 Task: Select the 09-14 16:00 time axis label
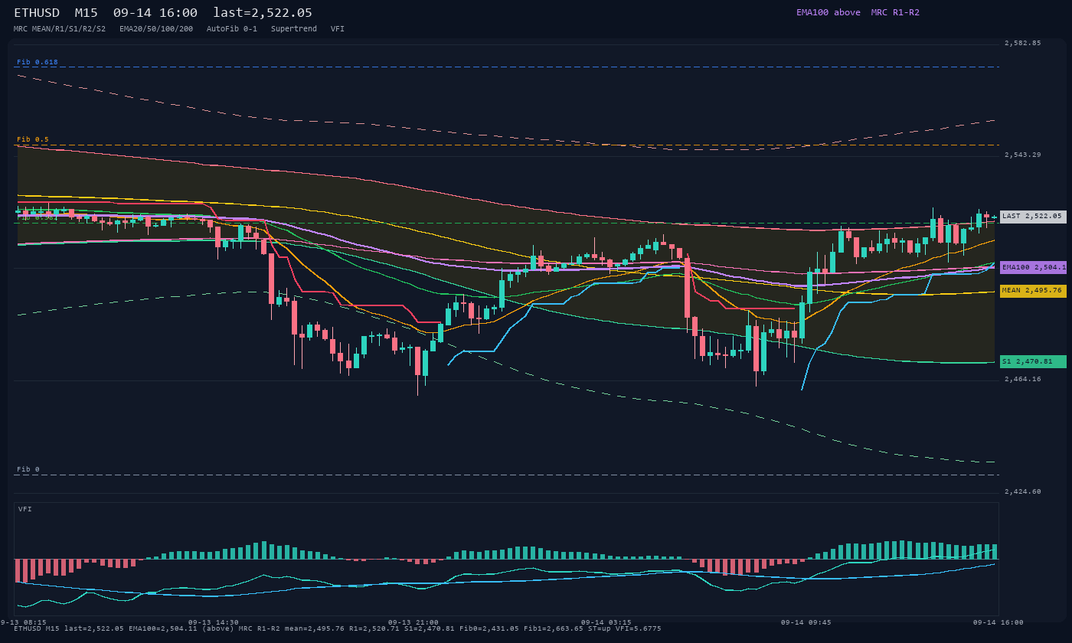click(998, 622)
